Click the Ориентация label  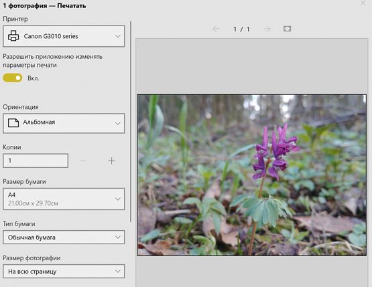pyautogui.click(x=21, y=107)
